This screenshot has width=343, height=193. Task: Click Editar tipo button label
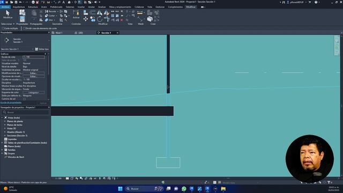click(44, 49)
